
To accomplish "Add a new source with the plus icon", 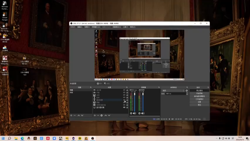I will pos(95,115).
